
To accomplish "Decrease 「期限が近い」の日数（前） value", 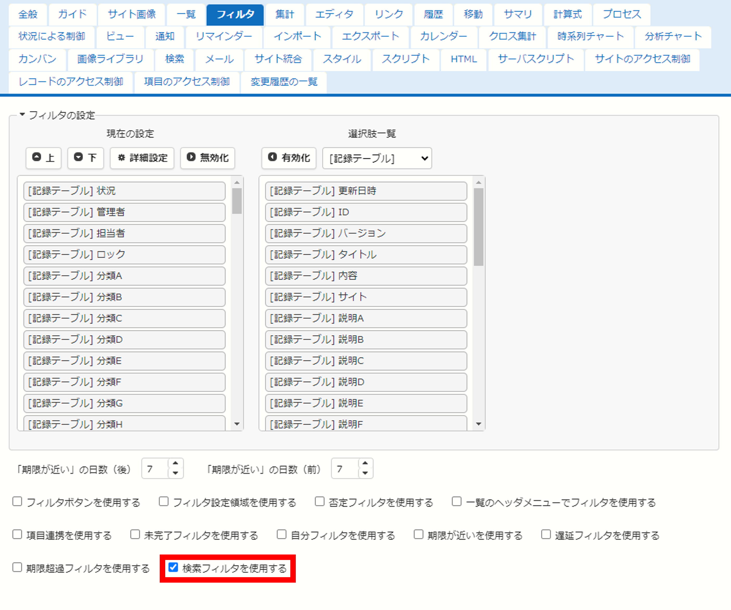I will (x=365, y=473).
